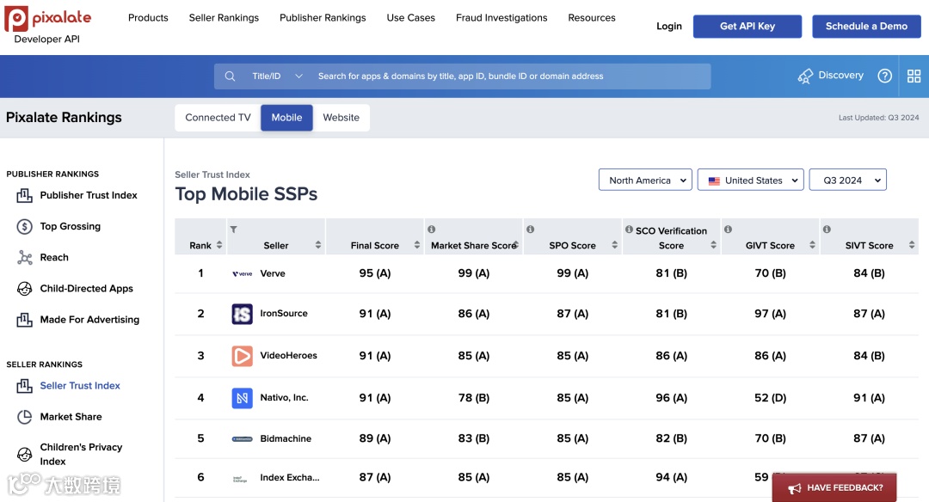Click the Get API Key button
The width and height of the screenshot is (929, 502).
click(748, 26)
